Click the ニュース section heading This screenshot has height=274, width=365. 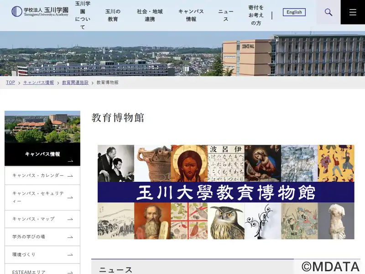click(x=116, y=270)
